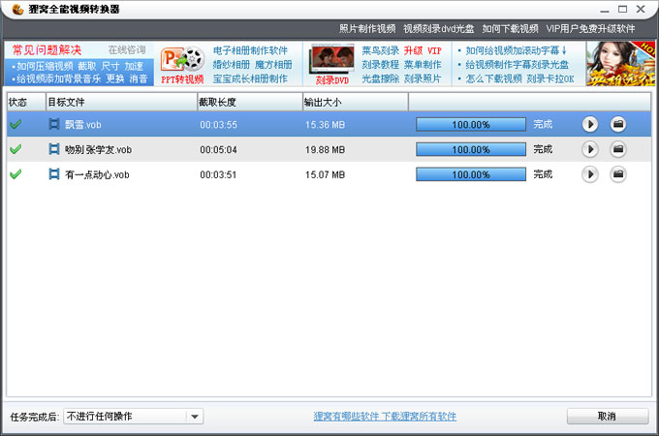Play the 有一点动心.vob converted file
Screen dimensions: 659x436
(589, 174)
